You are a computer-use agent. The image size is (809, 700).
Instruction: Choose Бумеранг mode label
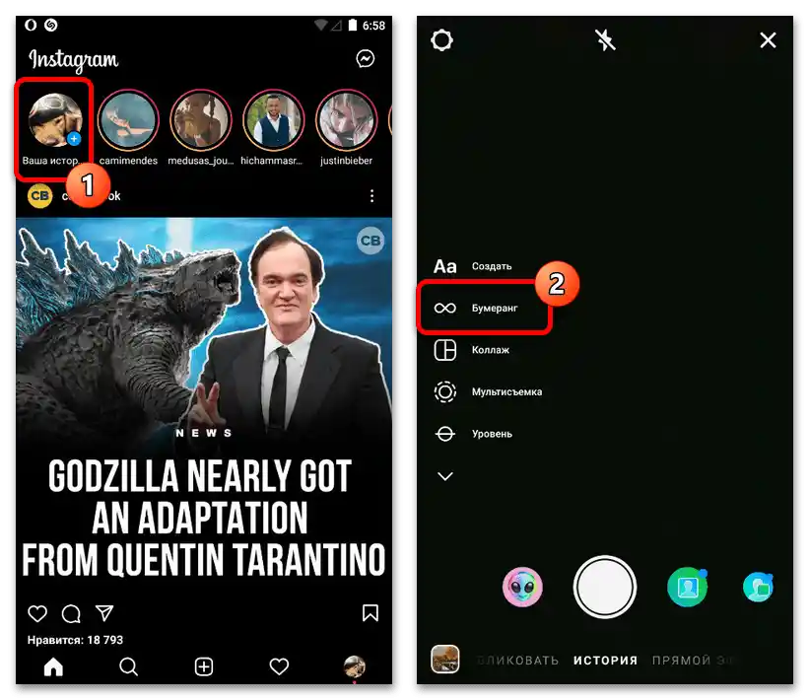click(x=495, y=309)
